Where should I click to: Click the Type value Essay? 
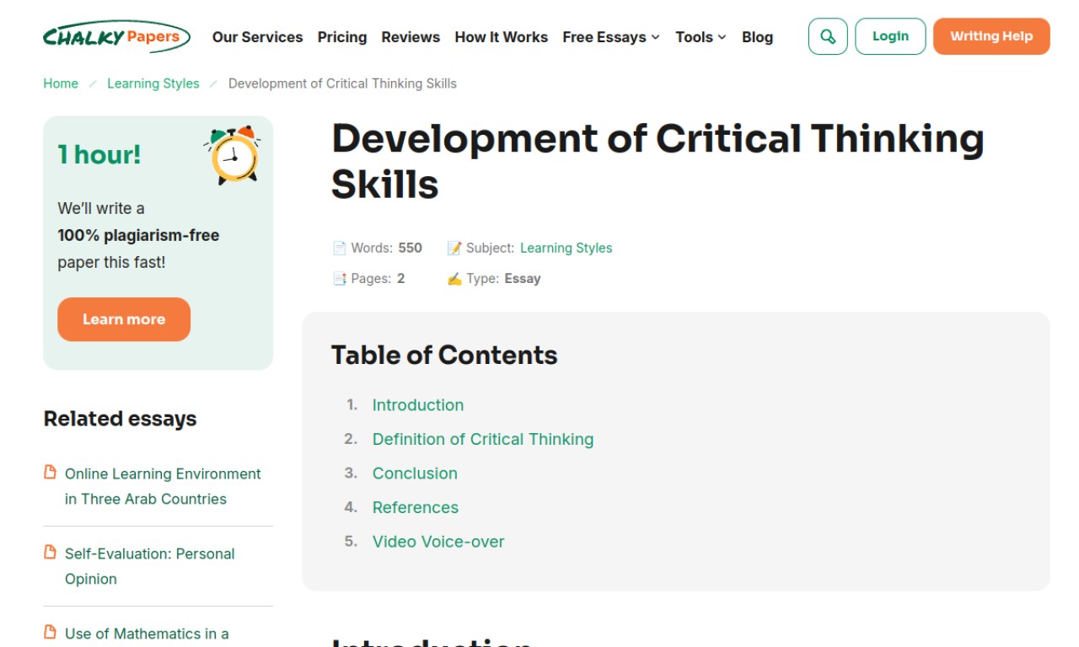[523, 278]
